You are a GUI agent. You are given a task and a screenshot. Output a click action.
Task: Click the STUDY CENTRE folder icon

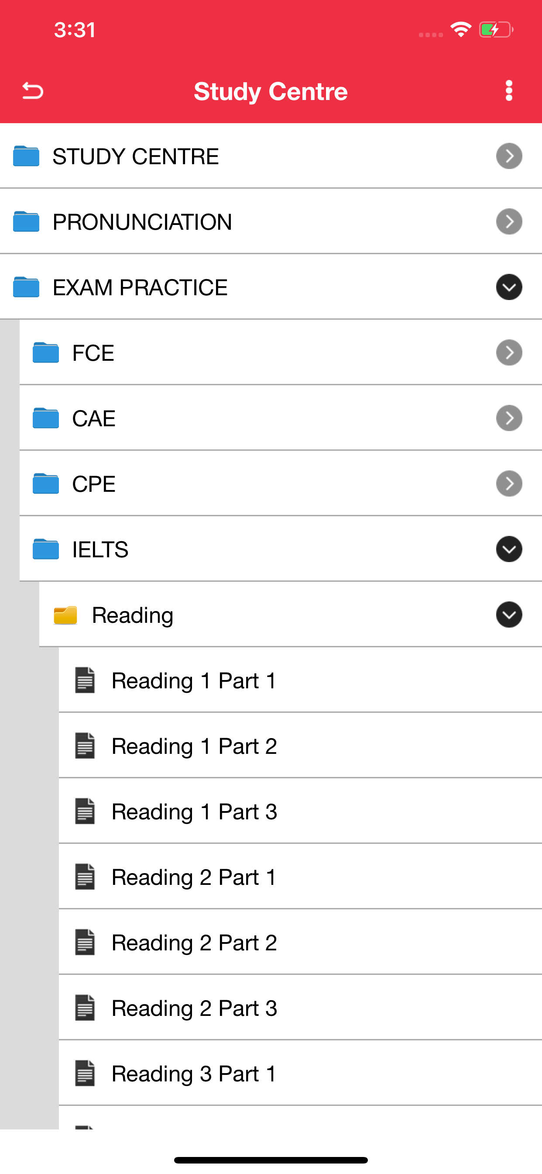[26, 156]
